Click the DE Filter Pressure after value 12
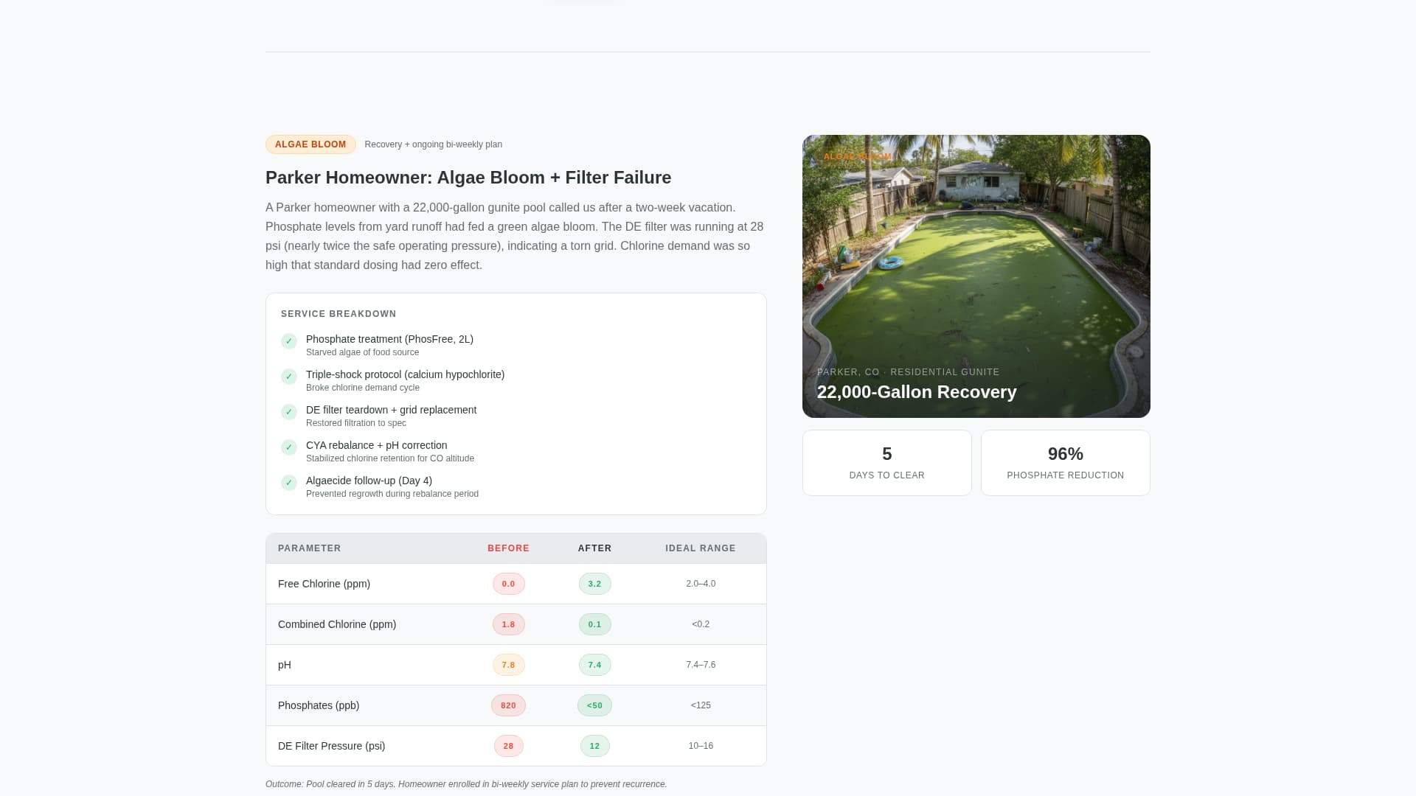The height and width of the screenshot is (796, 1416). tap(595, 746)
